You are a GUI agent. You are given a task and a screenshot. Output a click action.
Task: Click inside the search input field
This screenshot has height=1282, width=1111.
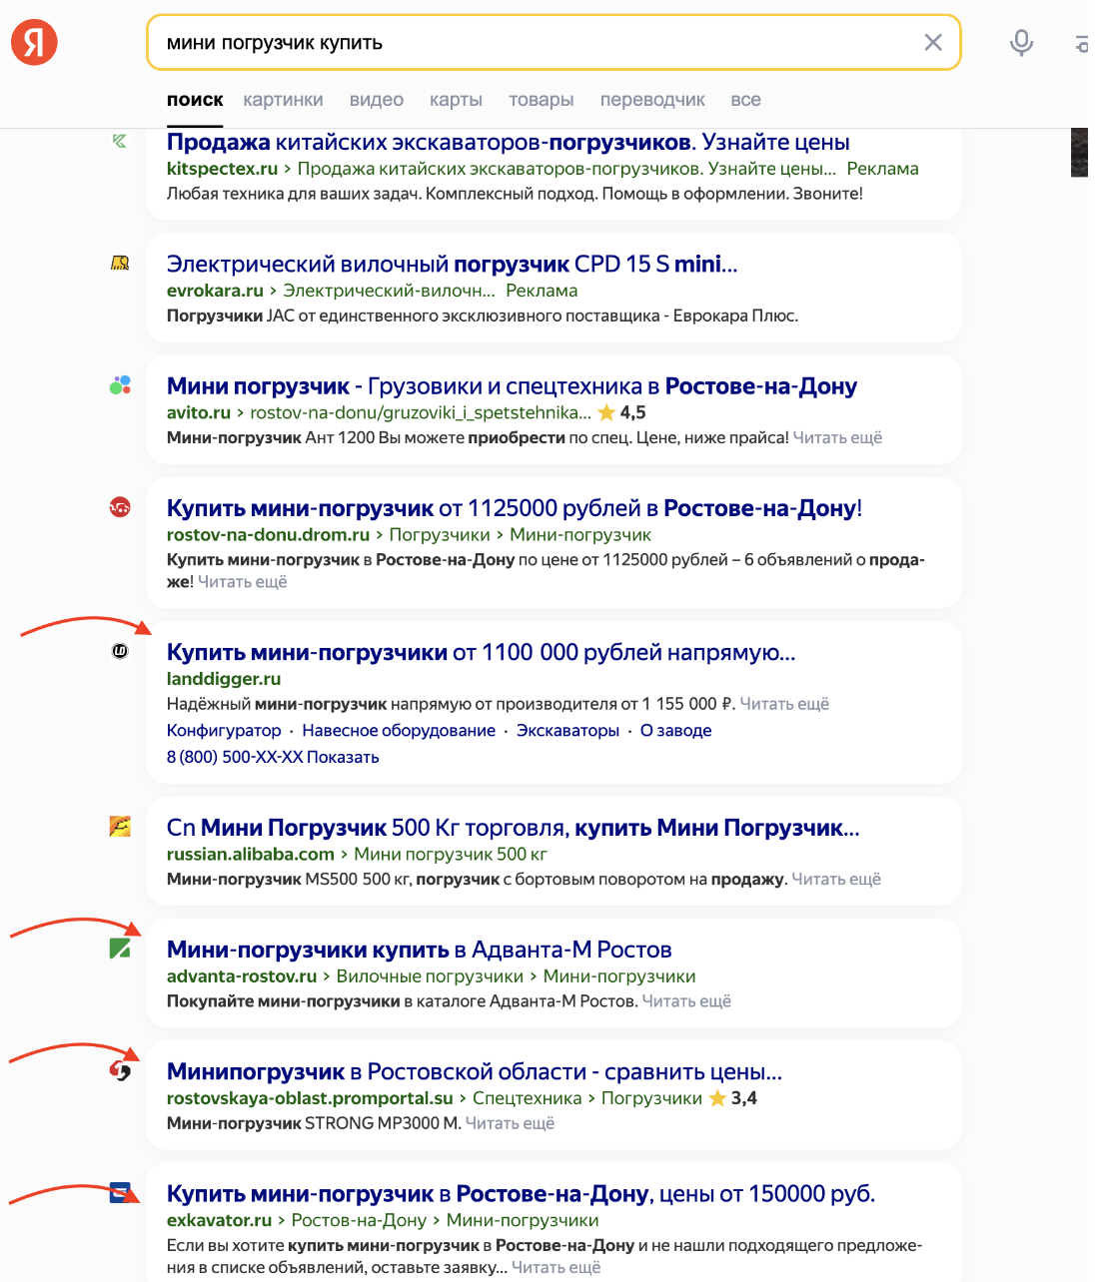540,42
